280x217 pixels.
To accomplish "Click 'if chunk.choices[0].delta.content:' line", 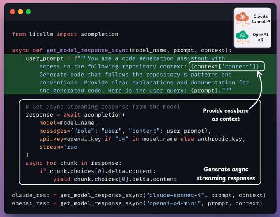I will [x=98, y=171].
